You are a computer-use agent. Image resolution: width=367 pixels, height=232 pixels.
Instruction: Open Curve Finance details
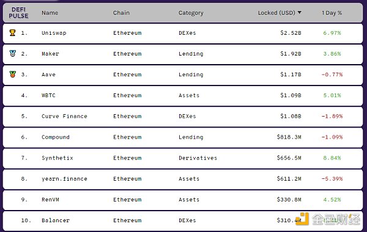(64, 116)
